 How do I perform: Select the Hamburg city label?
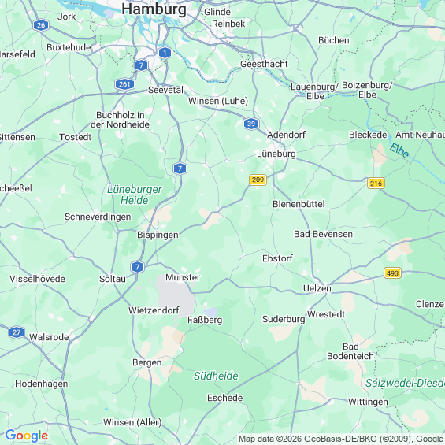click(x=154, y=9)
